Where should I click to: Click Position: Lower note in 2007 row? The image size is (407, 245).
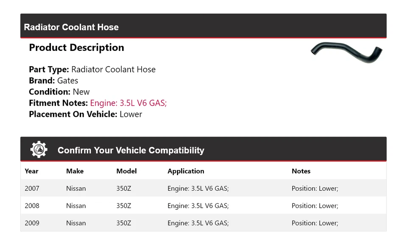(315, 189)
